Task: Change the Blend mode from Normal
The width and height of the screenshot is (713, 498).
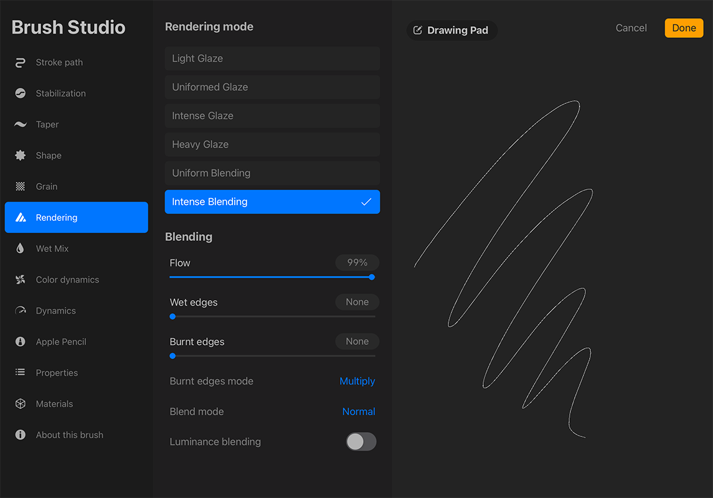Action: (x=359, y=411)
